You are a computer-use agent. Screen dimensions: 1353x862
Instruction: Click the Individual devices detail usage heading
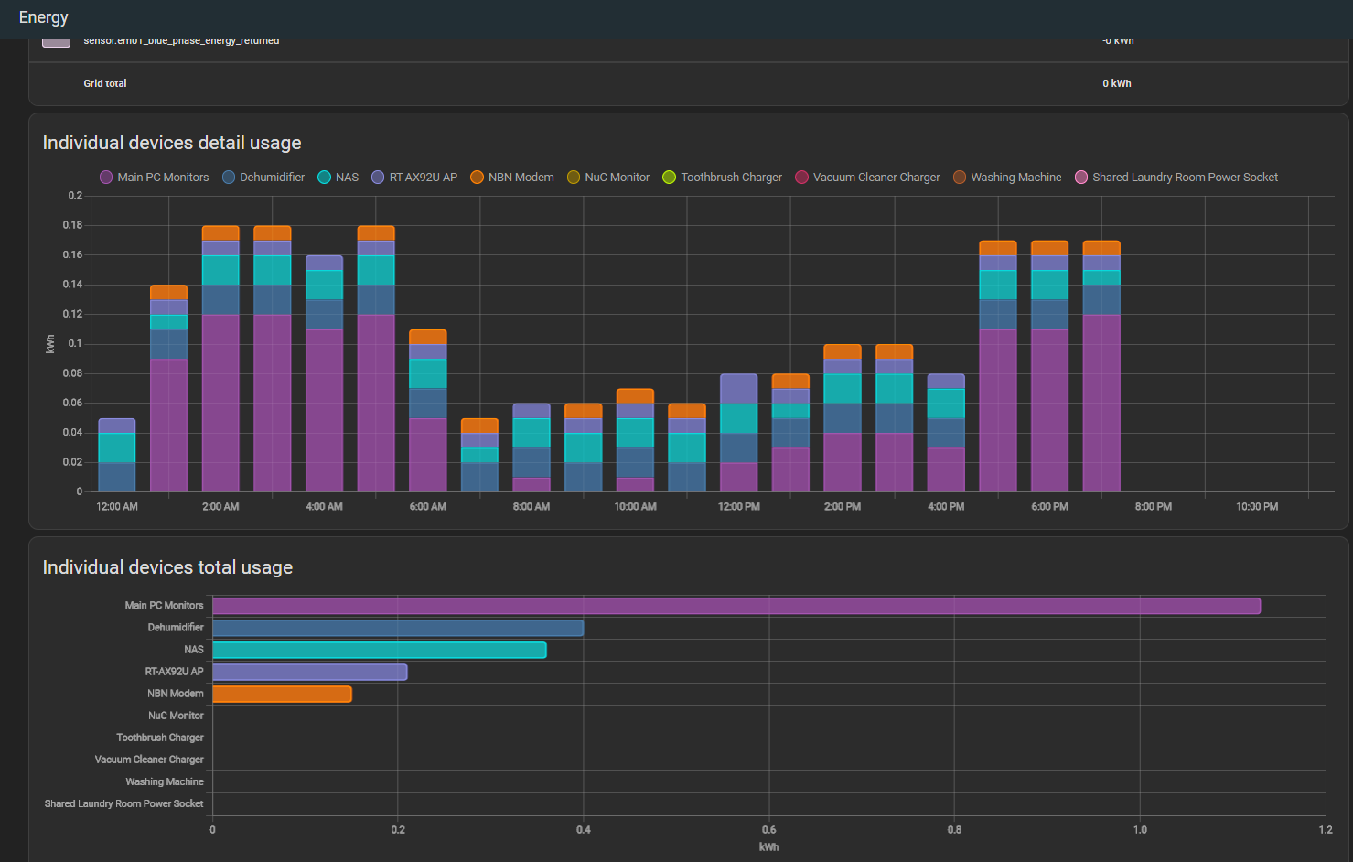[171, 143]
